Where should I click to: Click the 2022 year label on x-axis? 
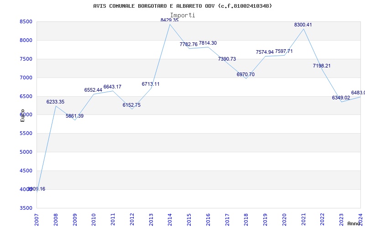coord(323,220)
